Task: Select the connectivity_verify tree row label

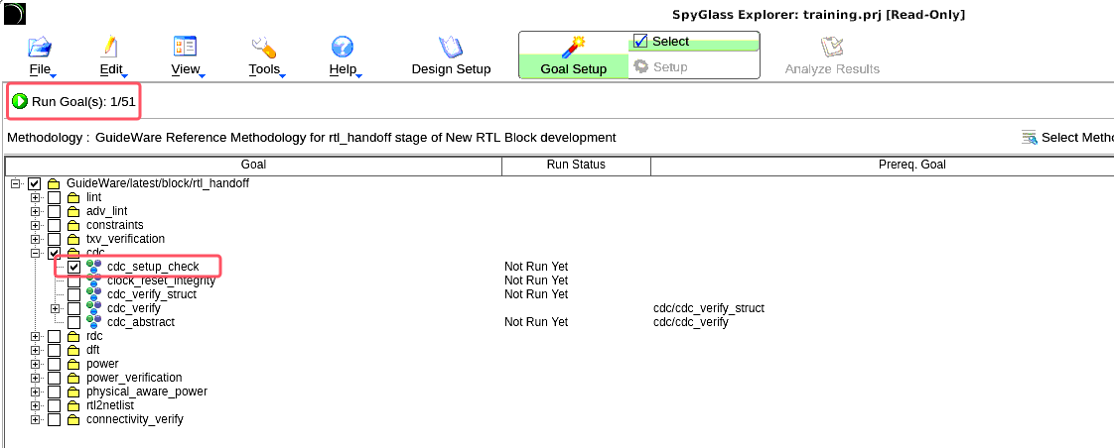Action: (x=135, y=419)
